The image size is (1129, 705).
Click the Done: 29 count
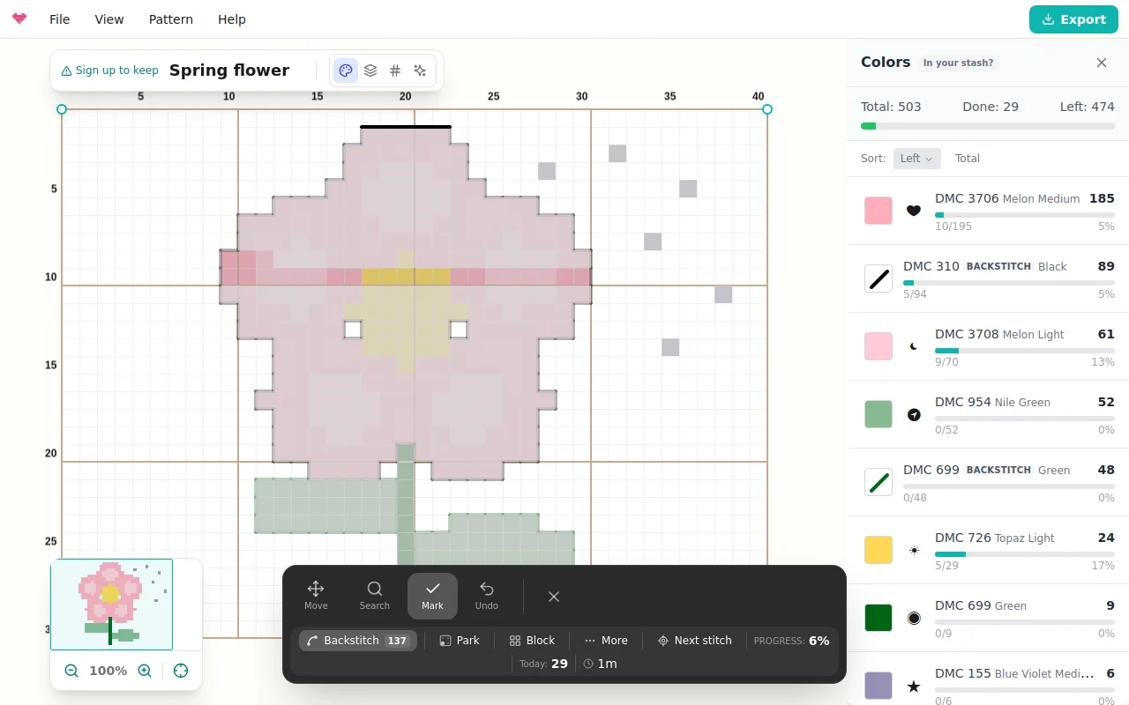(991, 107)
